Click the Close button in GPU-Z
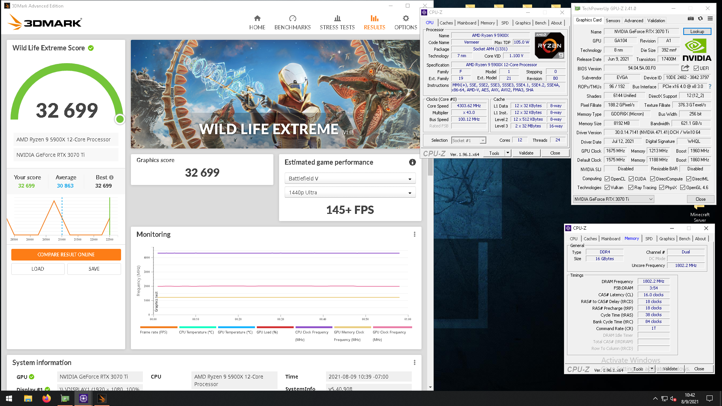The width and height of the screenshot is (722, 406). tap(700, 199)
